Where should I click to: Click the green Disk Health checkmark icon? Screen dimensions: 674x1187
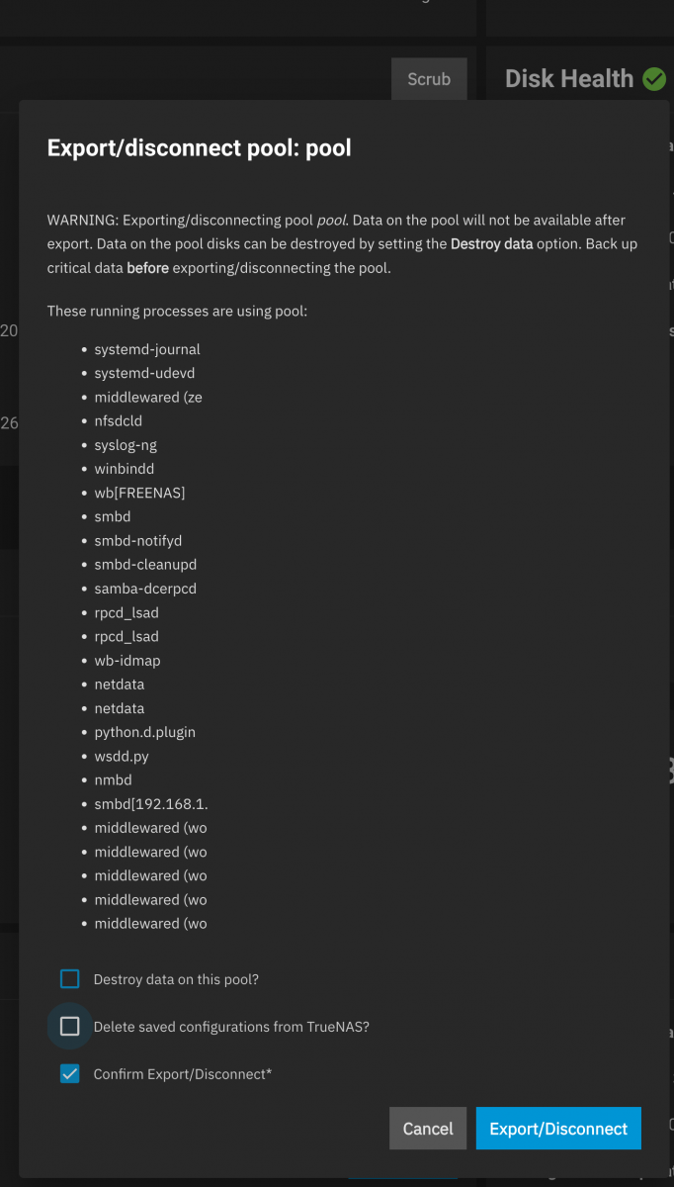[x=654, y=79]
